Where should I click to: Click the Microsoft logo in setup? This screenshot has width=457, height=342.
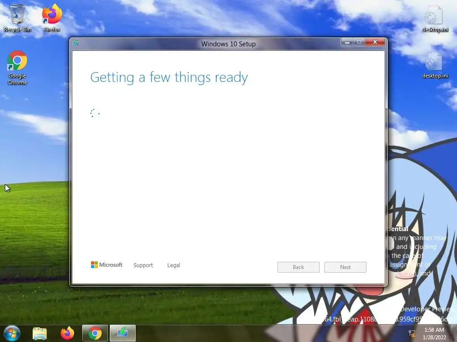tap(107, 265)
